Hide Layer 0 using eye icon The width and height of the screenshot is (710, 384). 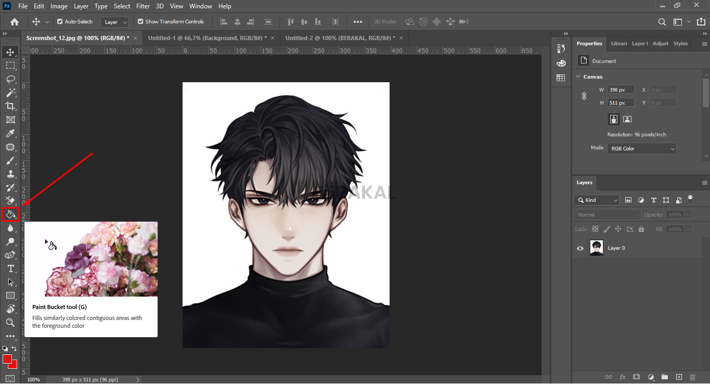pos(580,248)
